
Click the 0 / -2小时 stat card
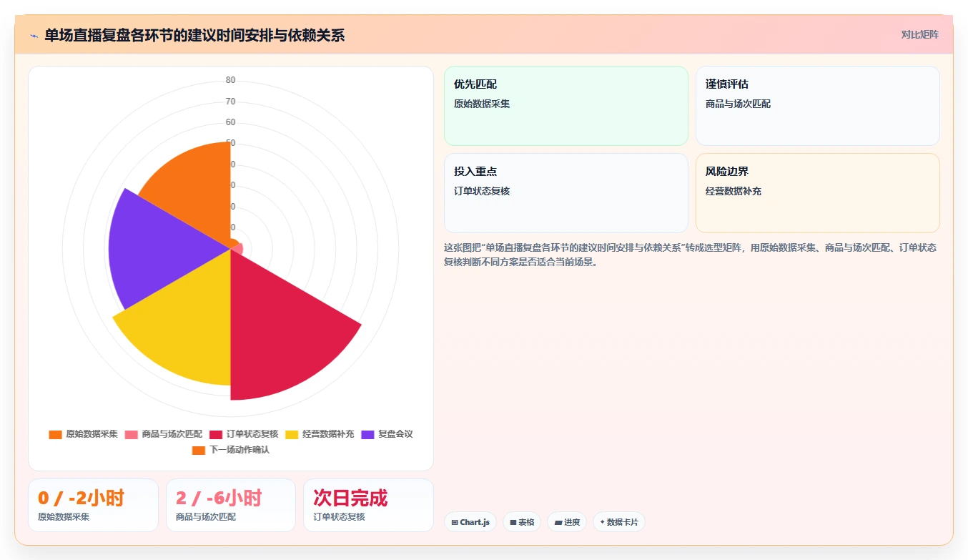click(93, 505)
